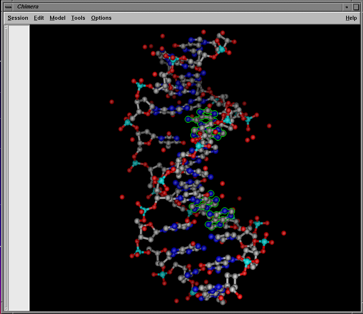Click the window menu icon on the title bar
Image resolution: width=363 pixels, height=314 pixels.
(9, 7)
